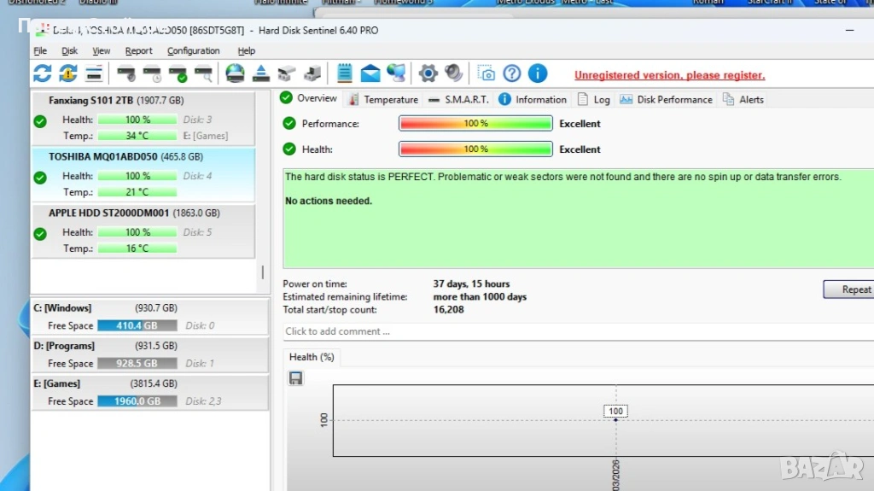Click the speaker sound toolbar icon
Viewport: 874px width, 491px height.
(453, 73)
